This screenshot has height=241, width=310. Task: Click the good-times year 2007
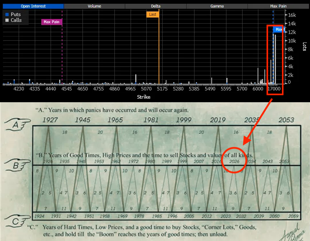coord(199,161)
